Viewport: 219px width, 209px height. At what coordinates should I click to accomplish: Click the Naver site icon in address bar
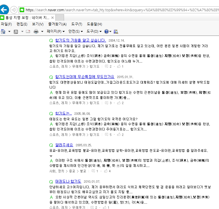click(22, 10)
